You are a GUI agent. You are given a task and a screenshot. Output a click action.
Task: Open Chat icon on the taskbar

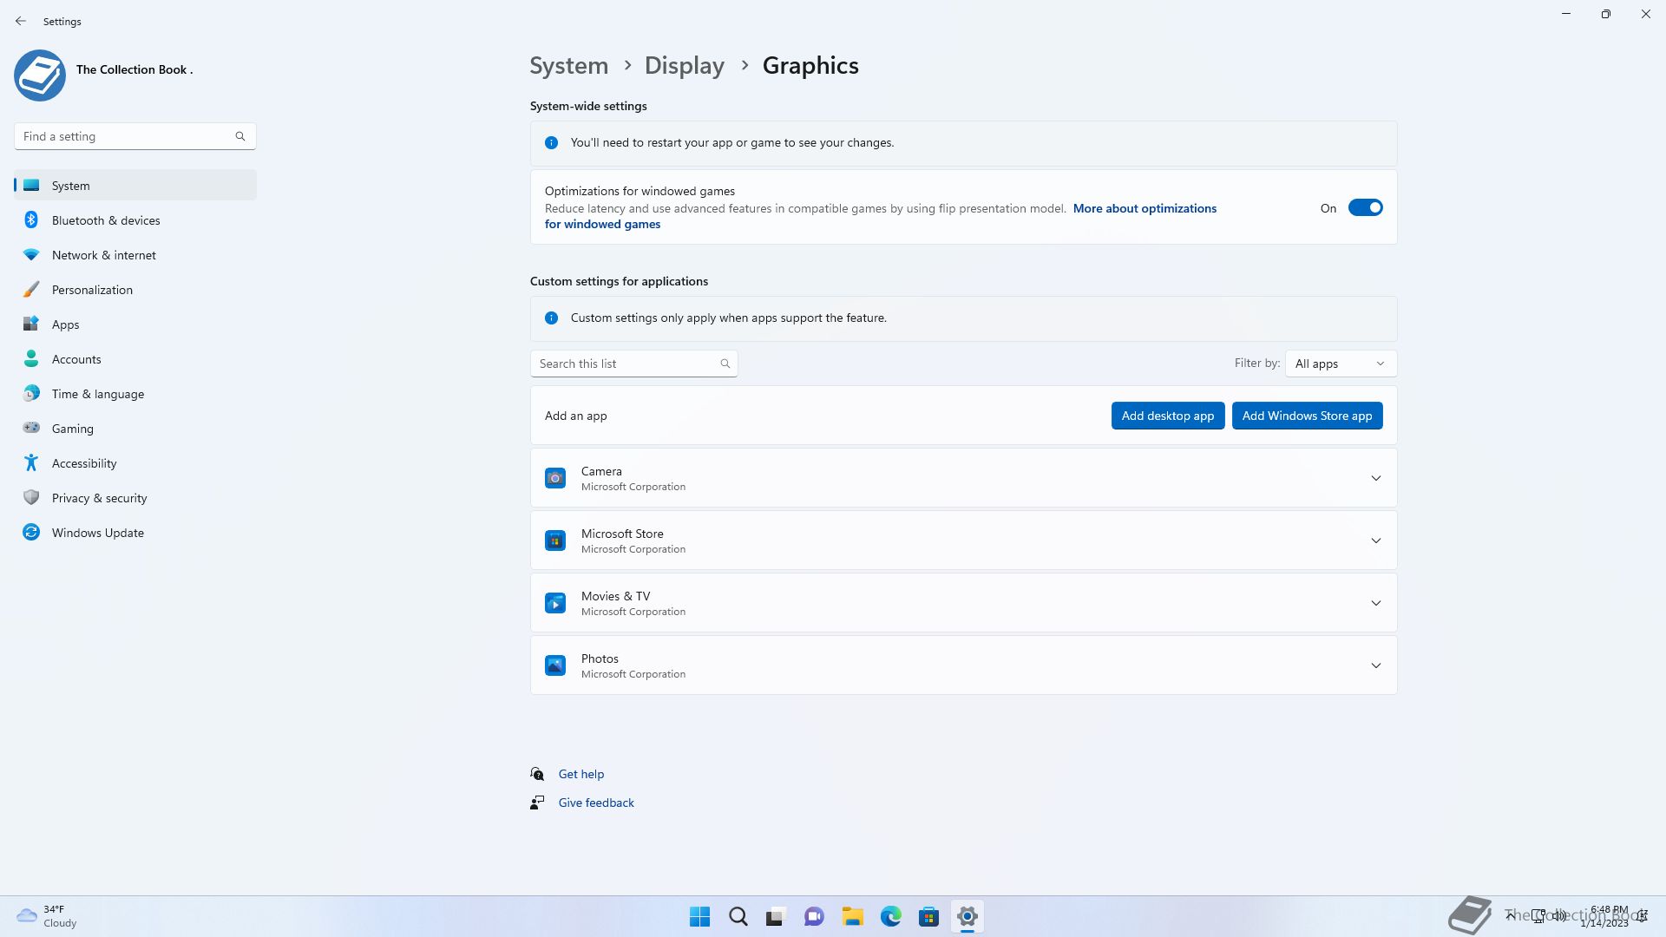coord(814,916)
